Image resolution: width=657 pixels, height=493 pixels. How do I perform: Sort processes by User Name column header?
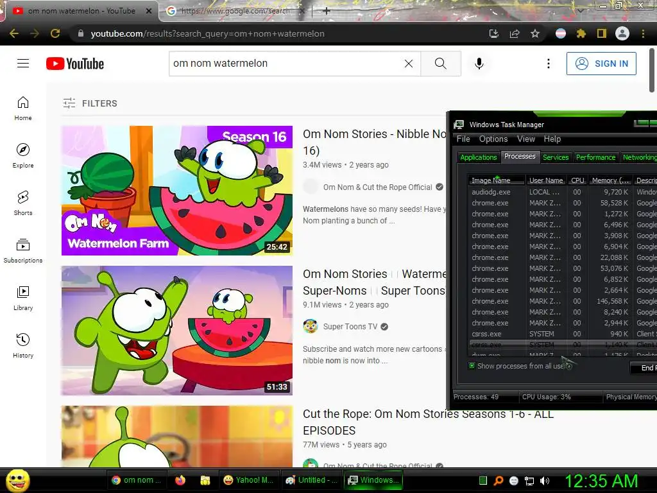tap(546, 180)
